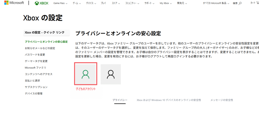Expand the デバイス menu
Screen dimensions: 259x113
(91, 3)
